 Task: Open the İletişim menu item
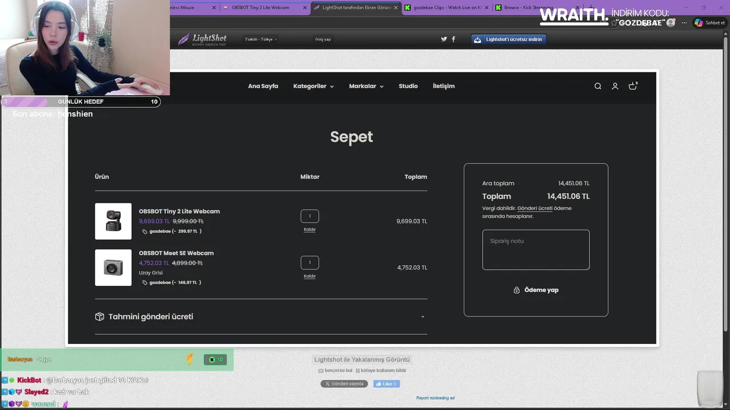444,86
